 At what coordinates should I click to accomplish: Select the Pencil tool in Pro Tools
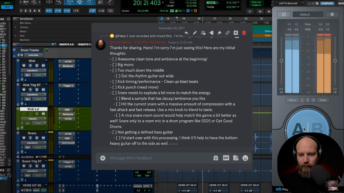[110, 2]
